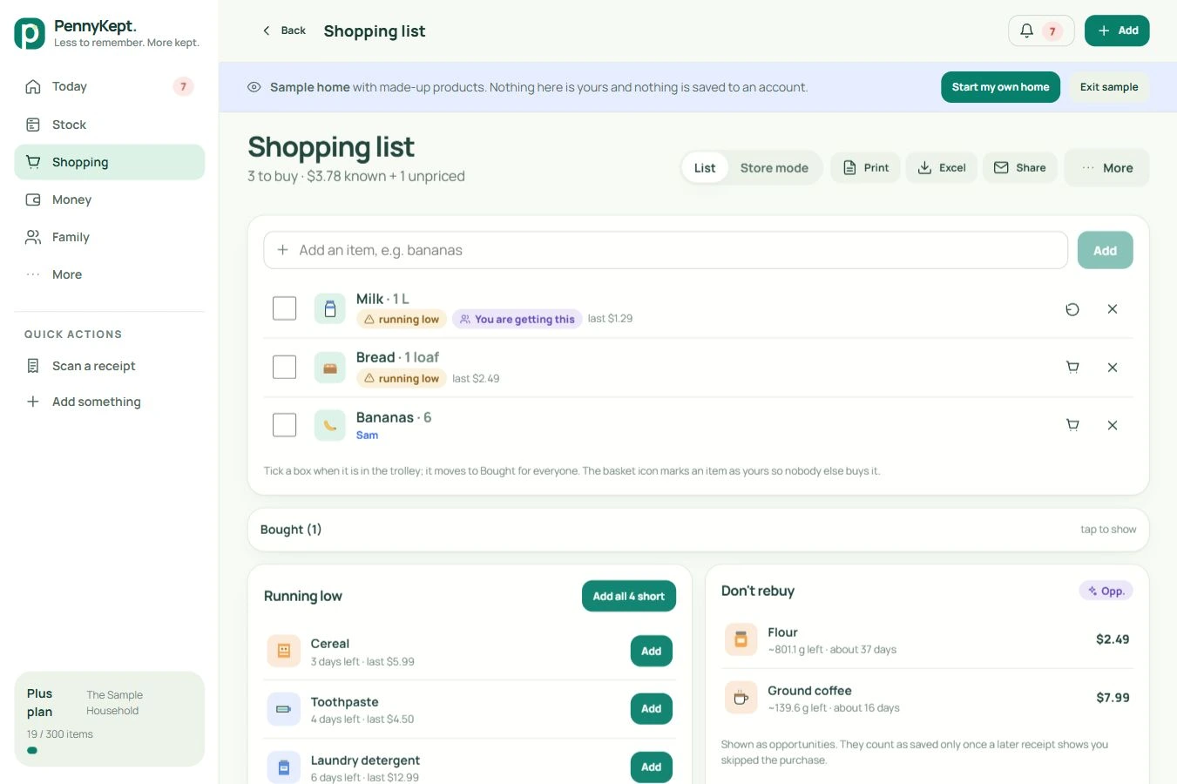Remove Bread from the shopping list
This screenshot has height=784, width=1177.
1113,368
